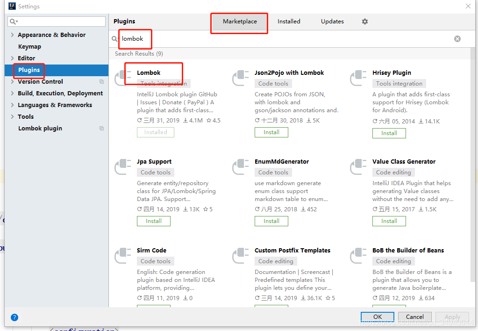This screenshot has width=478, height=331.
Task: Open Lombok plugin settings page
Action: 40,128
